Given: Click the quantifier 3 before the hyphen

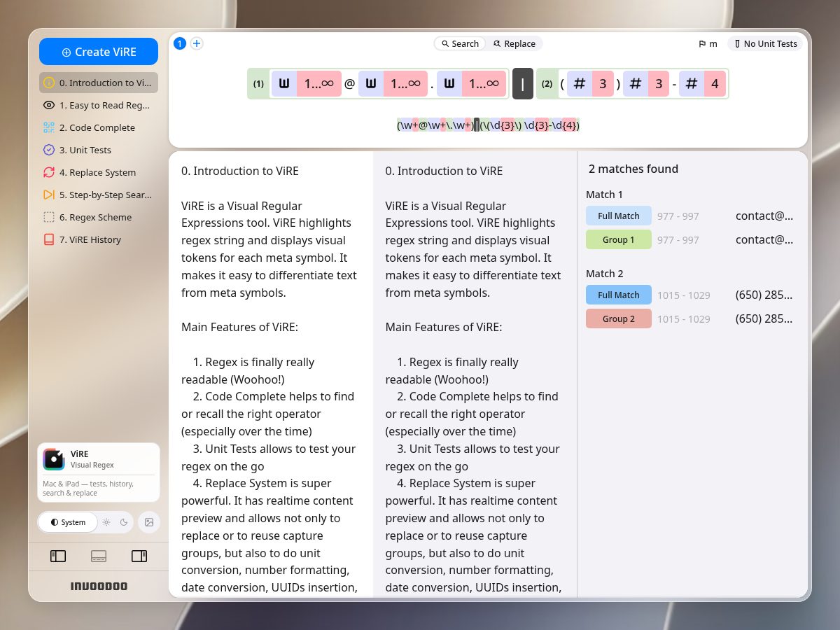Looking at the screenshot, I should coord(659,84).
